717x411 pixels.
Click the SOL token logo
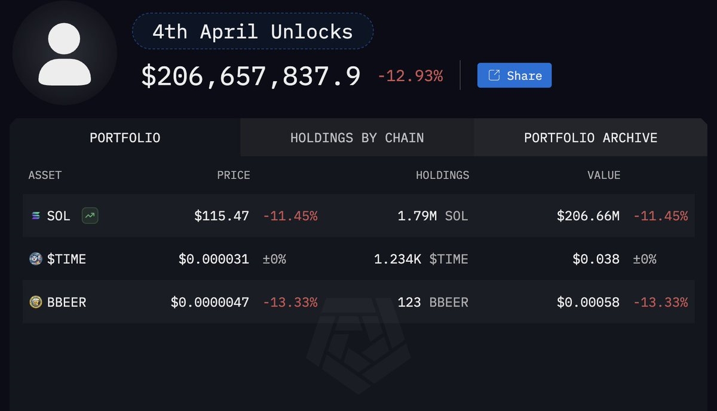pos(36,216)
